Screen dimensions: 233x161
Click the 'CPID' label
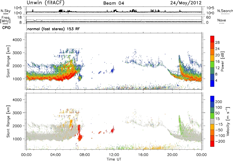[x=6, y=28]
